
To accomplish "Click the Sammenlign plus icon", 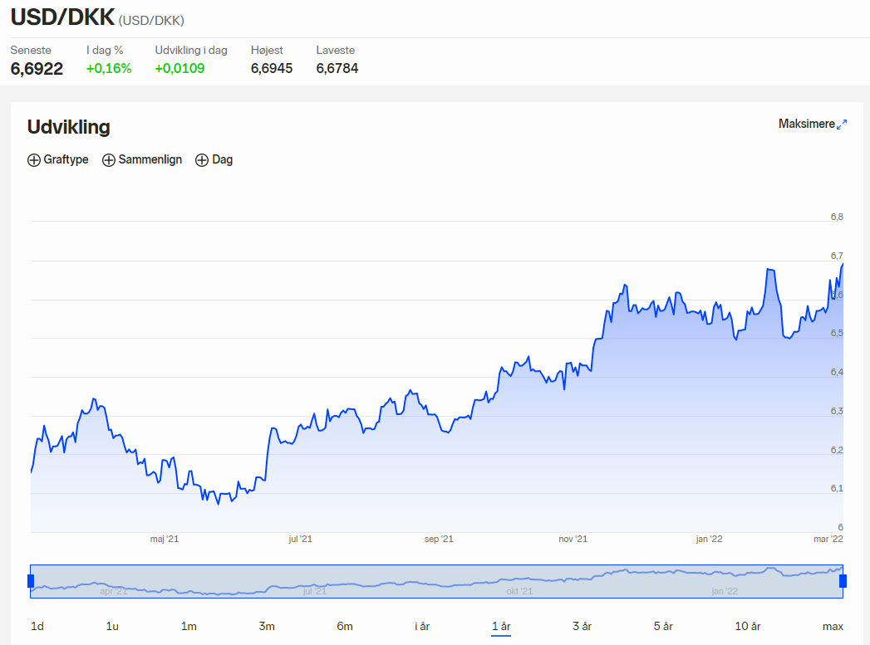I will pos(109,160).
